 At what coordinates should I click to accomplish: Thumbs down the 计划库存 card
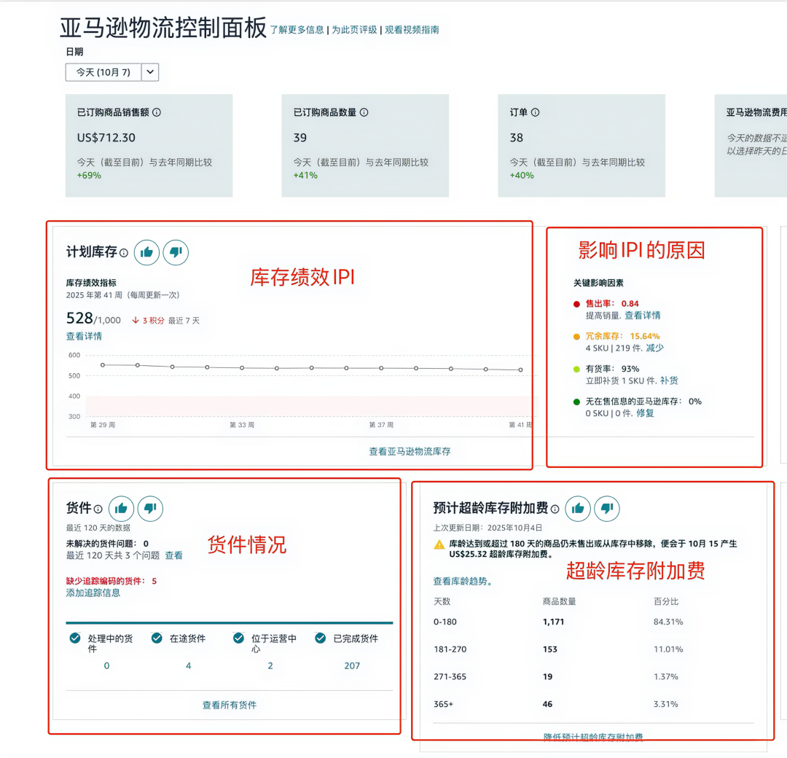click(176, 252)
